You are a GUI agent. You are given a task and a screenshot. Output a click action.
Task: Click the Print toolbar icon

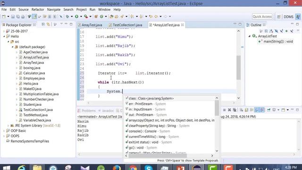[x=23, y=17]
